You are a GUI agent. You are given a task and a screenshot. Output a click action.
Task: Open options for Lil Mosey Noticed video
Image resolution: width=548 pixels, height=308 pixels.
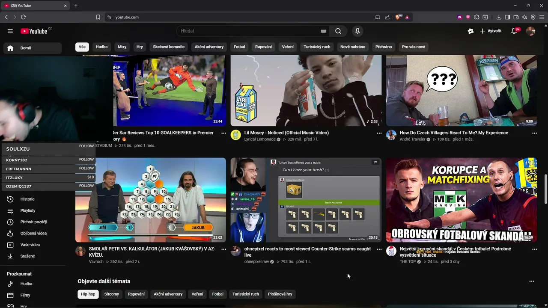379,133
